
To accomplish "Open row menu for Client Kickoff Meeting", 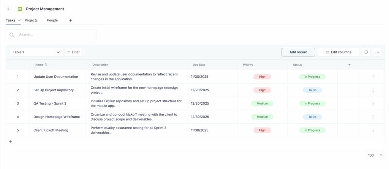I will (x=373, y=130).
